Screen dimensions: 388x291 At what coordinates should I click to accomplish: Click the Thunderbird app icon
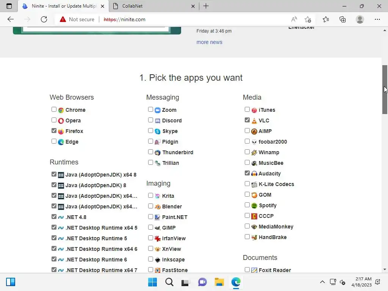click(158, 153)
